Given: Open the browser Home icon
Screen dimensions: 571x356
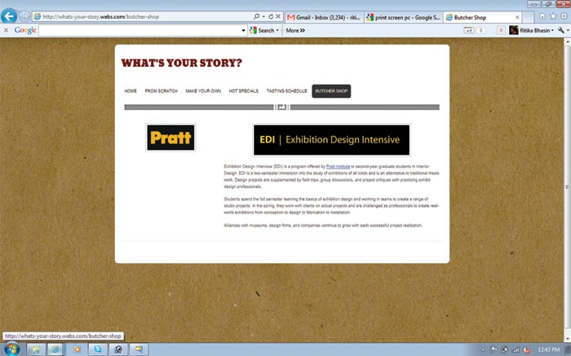Looking at the screenshot, I should tap(542, 16).
